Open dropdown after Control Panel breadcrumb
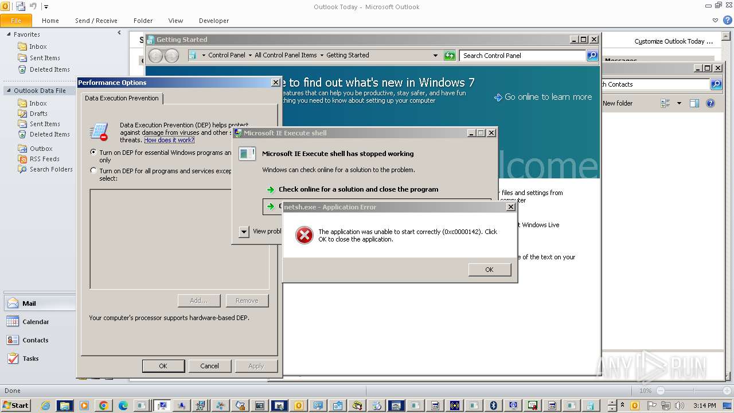Image resolution: width=734 pixels, height=413 pixels. click(x=250, y=56)
